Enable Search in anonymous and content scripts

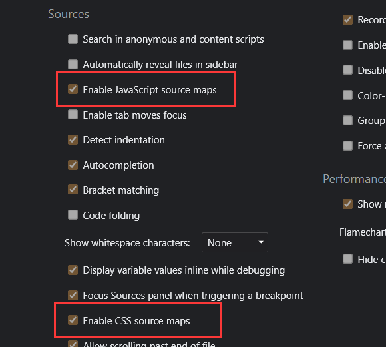tap(73, 39)
